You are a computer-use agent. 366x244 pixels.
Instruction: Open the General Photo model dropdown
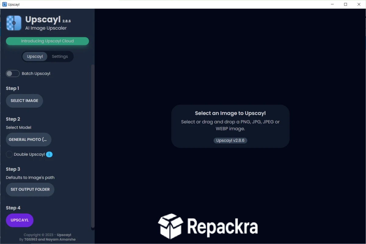(29, 139)
